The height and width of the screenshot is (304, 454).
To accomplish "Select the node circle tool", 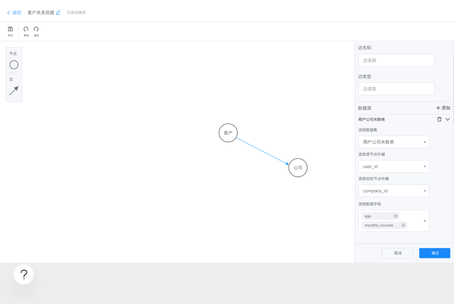I will (x=14, y=65).
